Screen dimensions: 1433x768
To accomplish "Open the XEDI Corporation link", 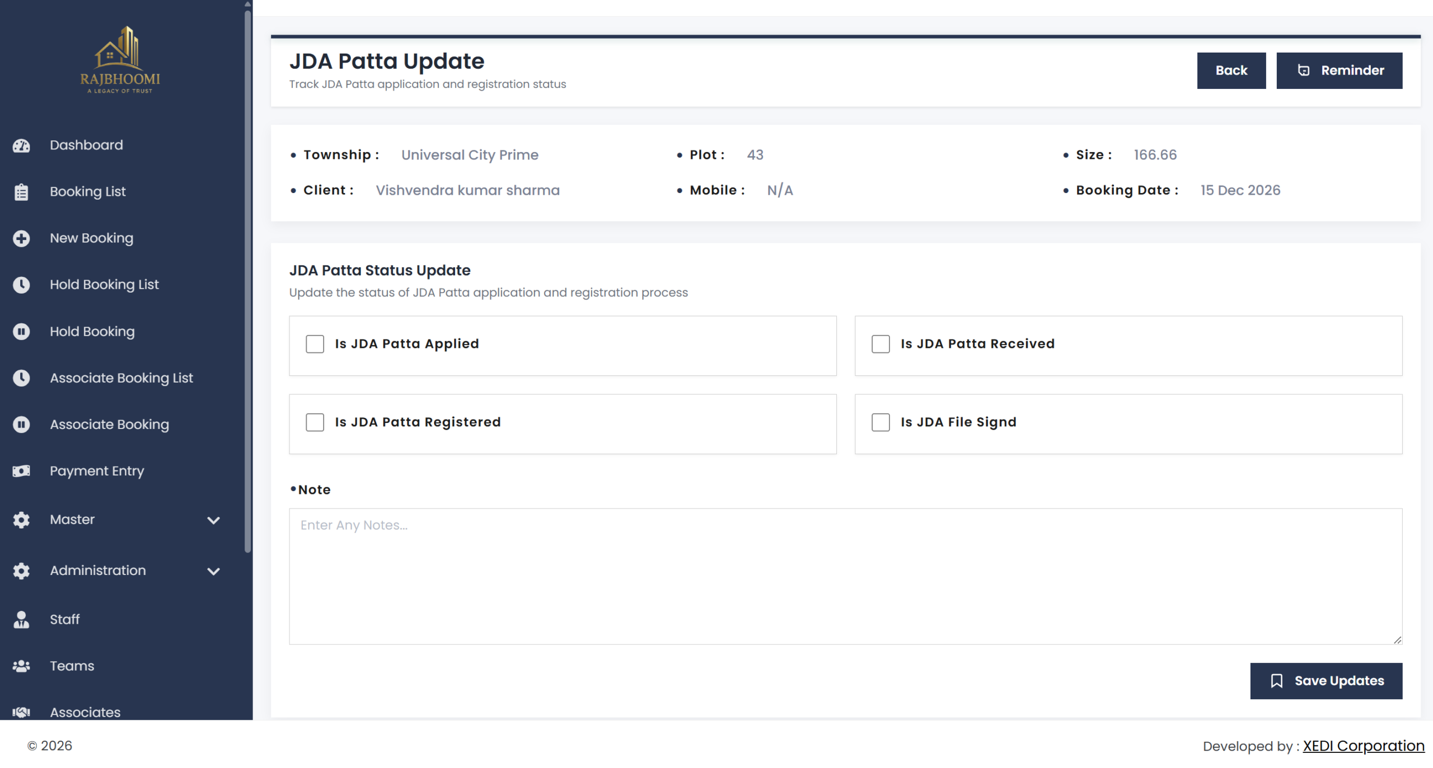I will pyautogui.click(x=1363, y=746).
